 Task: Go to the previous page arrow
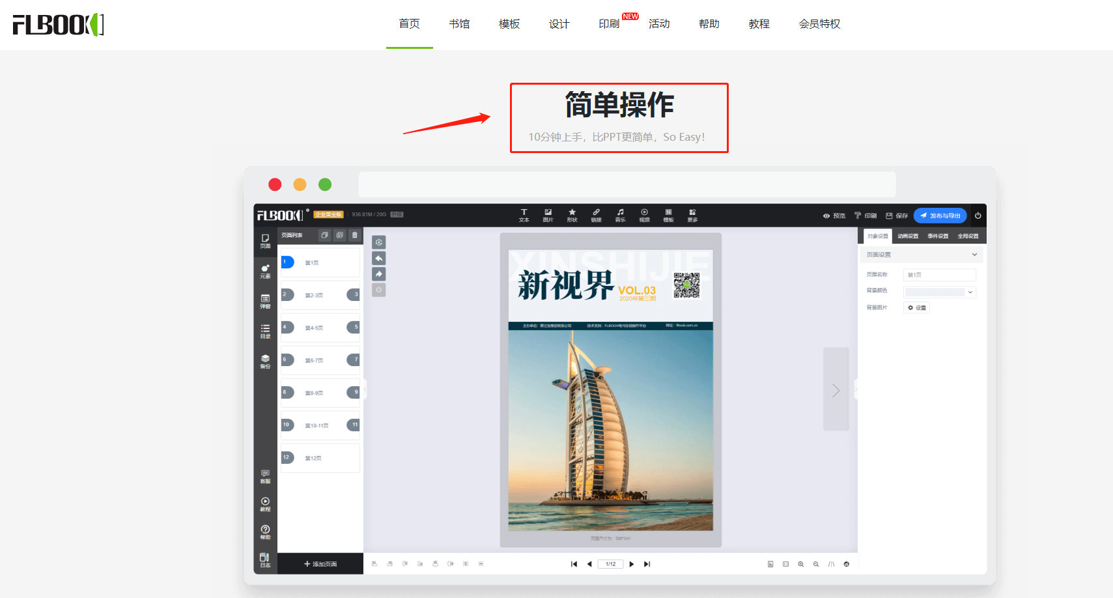(x=589, y=564)
